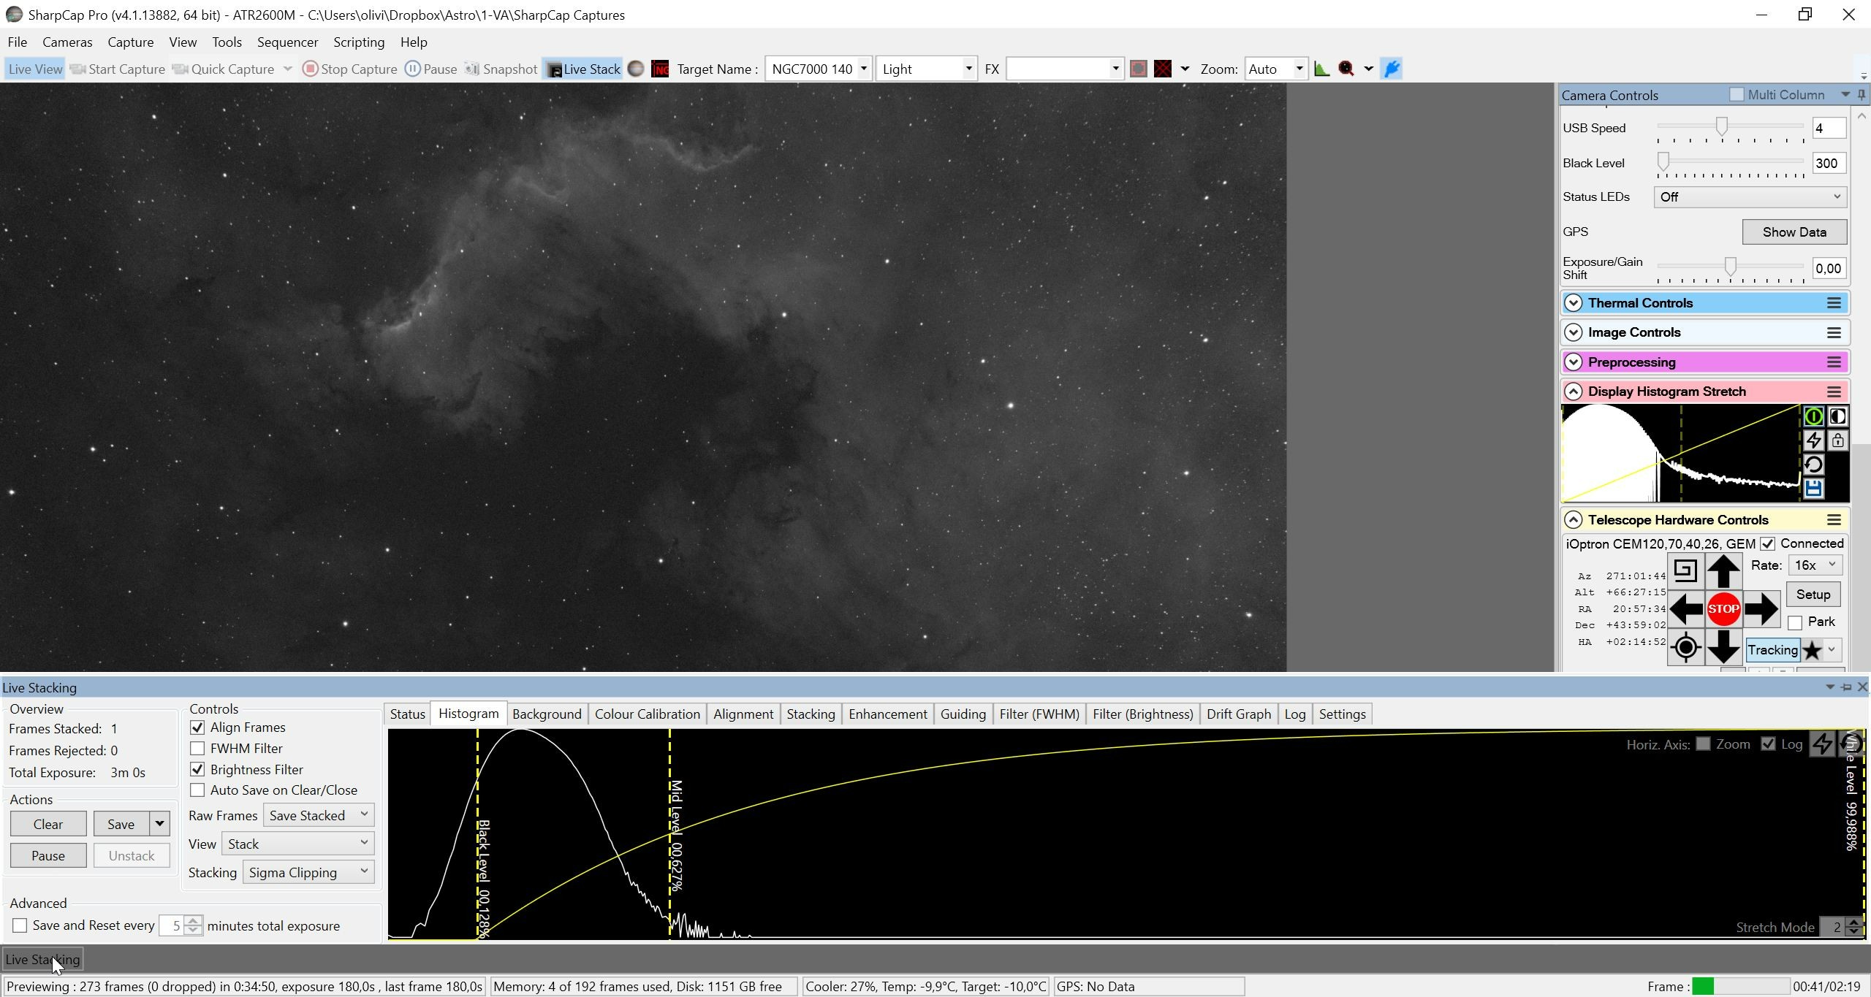Screen dimensions: 1871x997
Task: Click the Target Name input field
Action: (x=818, y=69)
